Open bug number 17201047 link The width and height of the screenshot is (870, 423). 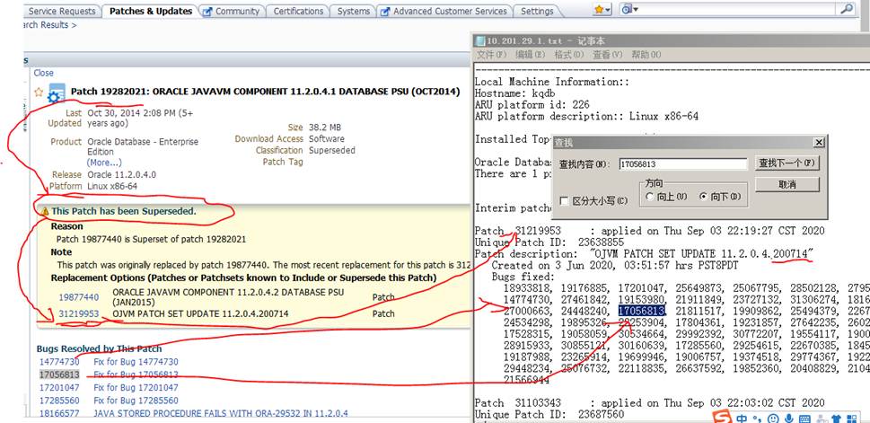pyautogui.click(x=59, y=387)
